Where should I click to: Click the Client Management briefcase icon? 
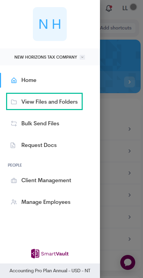pyautogui.click(x=14, y=180)
